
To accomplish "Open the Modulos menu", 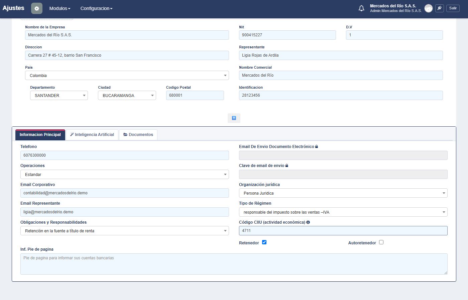I will [x=60, y=8].
